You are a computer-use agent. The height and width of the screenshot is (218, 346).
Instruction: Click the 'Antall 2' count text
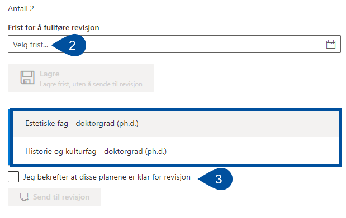click(21, 8)
